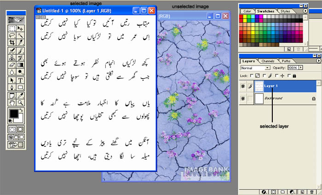This screenshot has width=322, height=195.
Task: Select the Blur tool
Action: pos(12,72)
